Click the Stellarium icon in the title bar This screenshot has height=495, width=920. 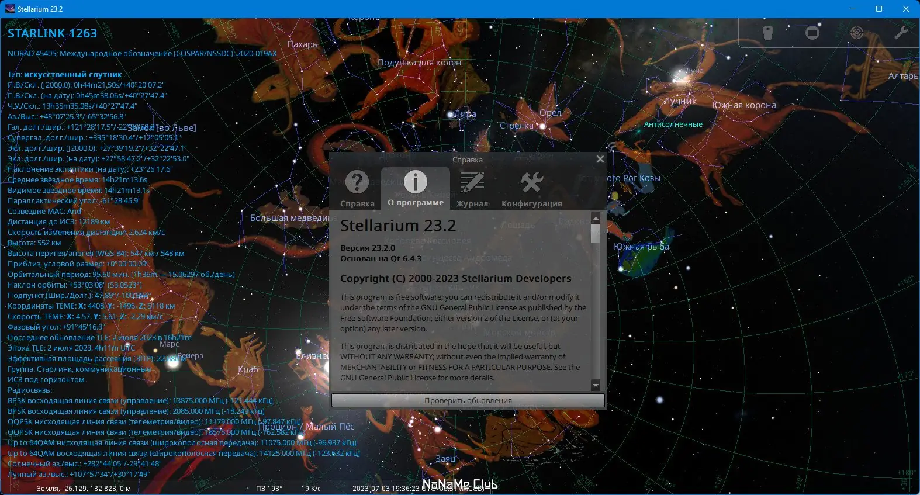click(9, 9)
